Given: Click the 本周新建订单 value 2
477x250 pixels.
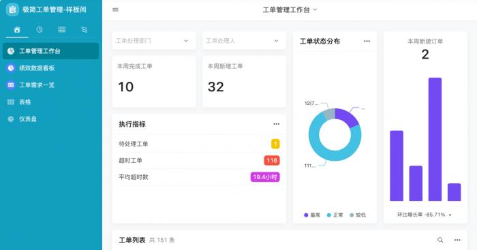Looking at the screenshot, I should tap(425, 54).
